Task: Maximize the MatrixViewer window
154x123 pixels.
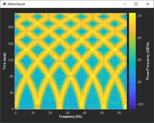Action: pyautogui.click(x=136, y=4)
